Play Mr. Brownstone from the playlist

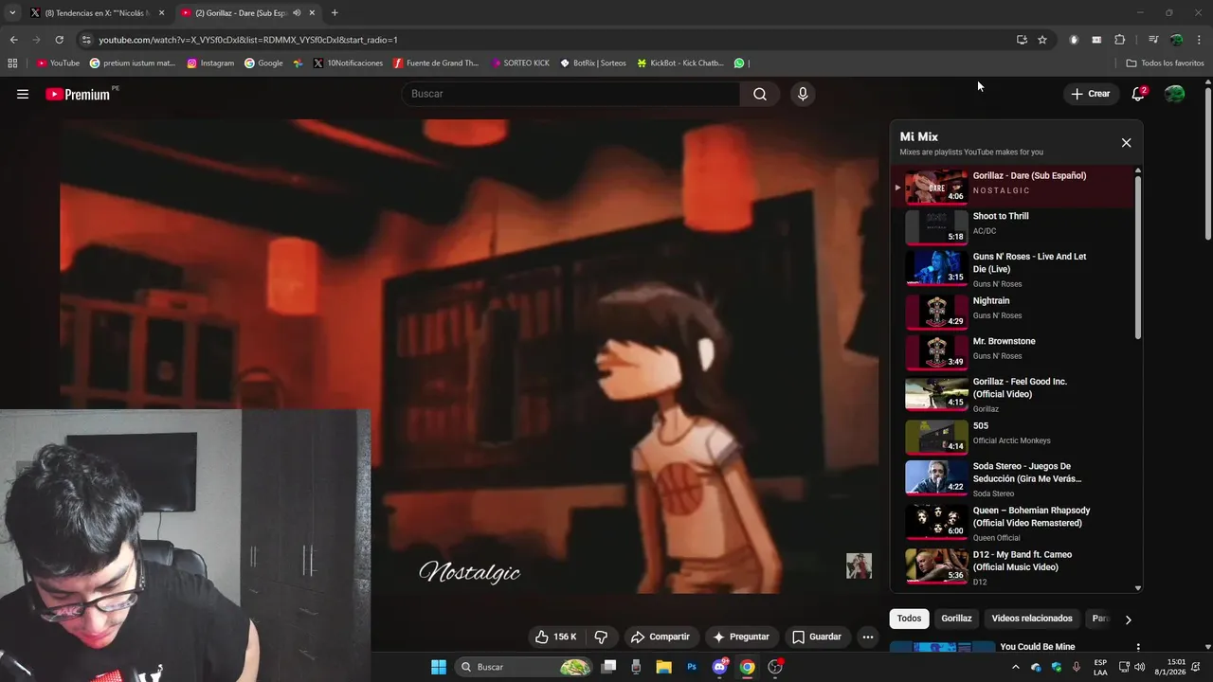[x=1012, y=351]
